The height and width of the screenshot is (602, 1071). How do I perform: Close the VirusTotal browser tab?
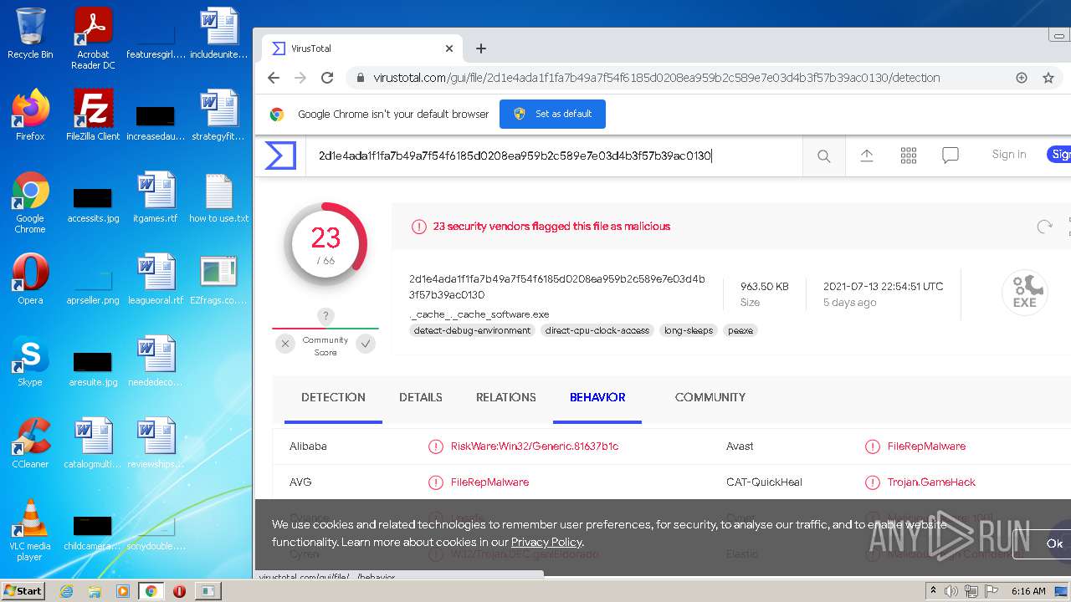(449, 48)
